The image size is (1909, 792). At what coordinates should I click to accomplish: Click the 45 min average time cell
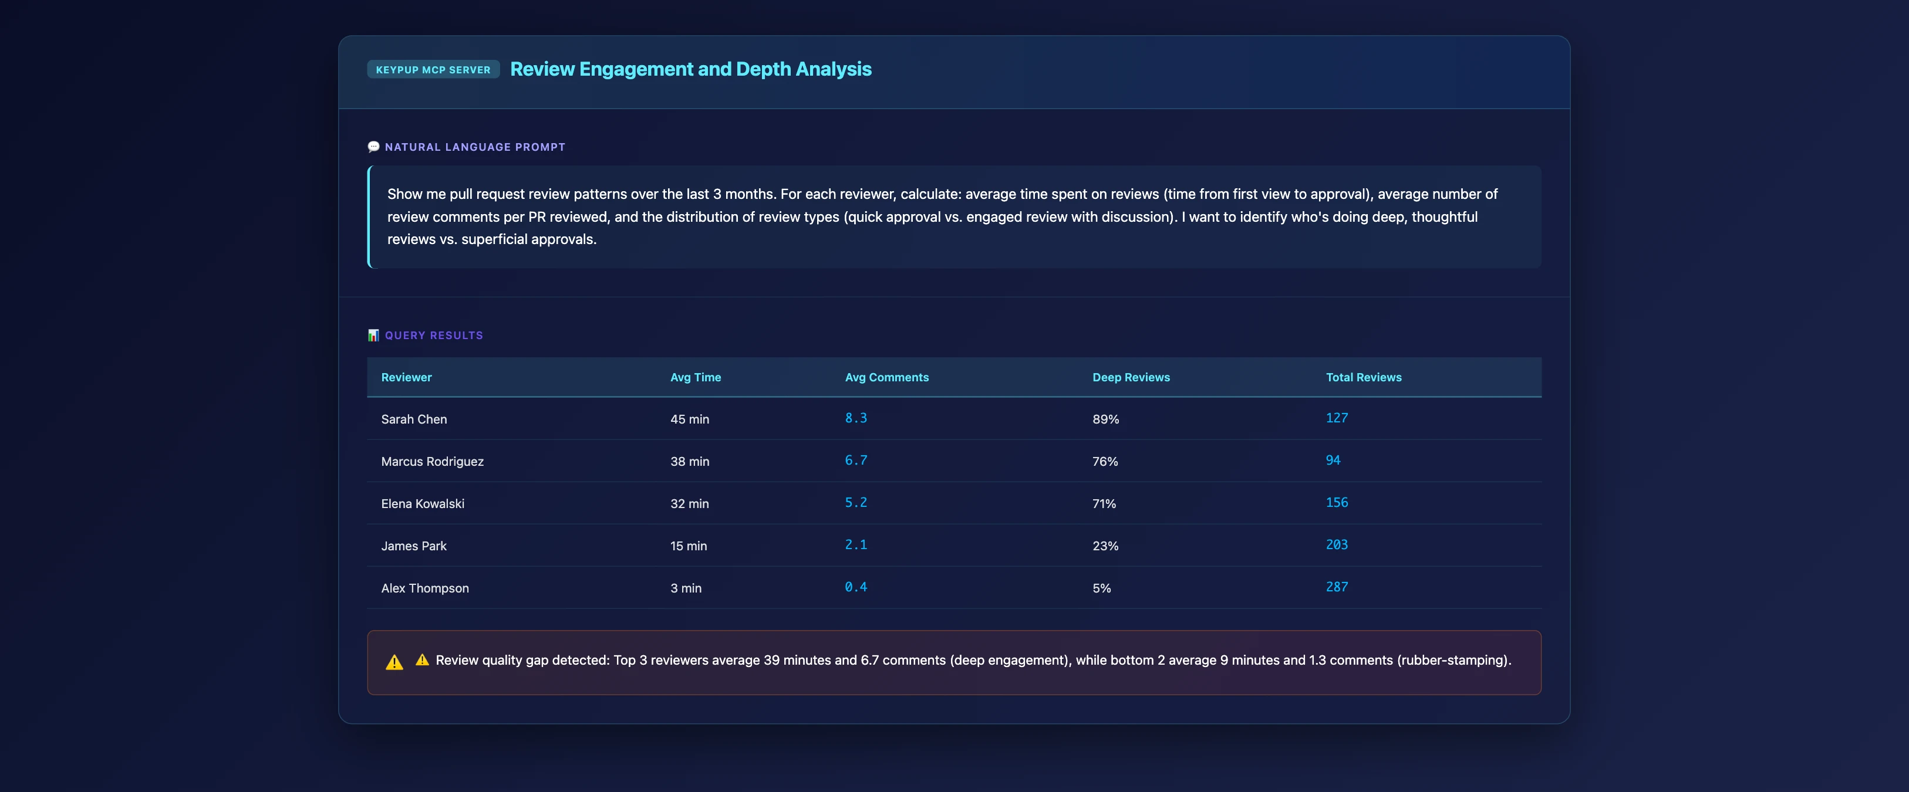coord(690,419)
